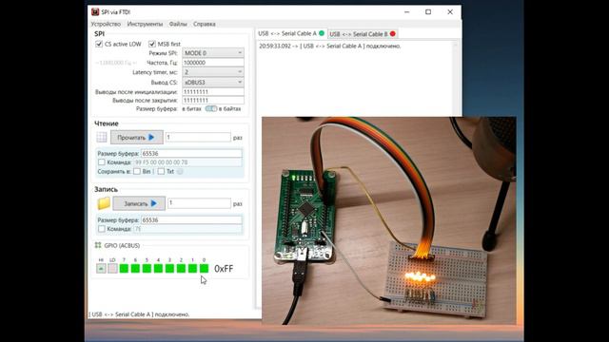
Task: Toggle GPIO bit 7 green square
Action: [x=124, y=268]
